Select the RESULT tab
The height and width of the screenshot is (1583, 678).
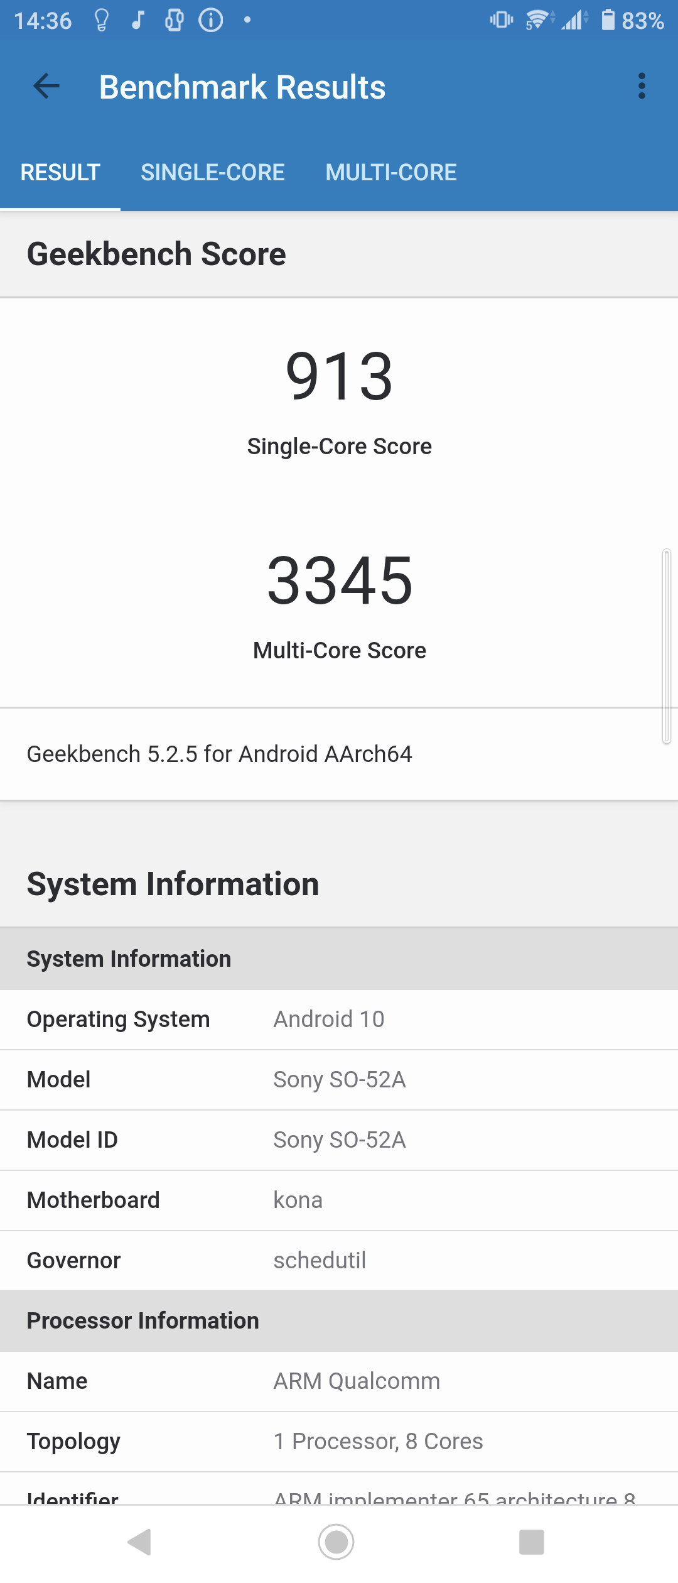click(60, 173)
